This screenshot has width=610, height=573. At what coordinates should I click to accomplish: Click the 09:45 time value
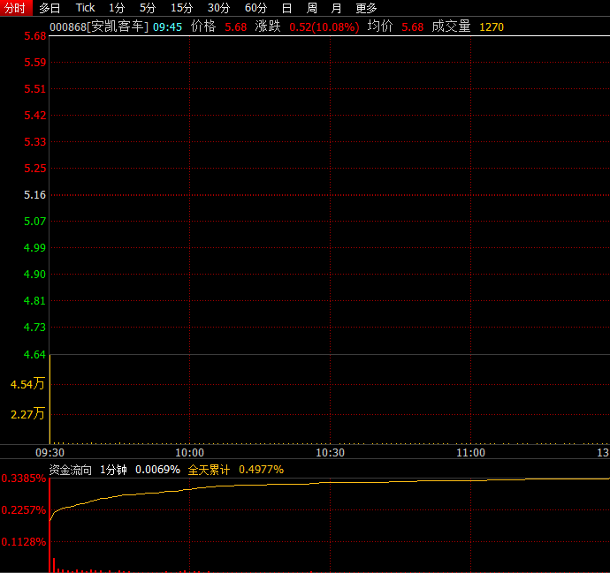[x=167, y=26]
